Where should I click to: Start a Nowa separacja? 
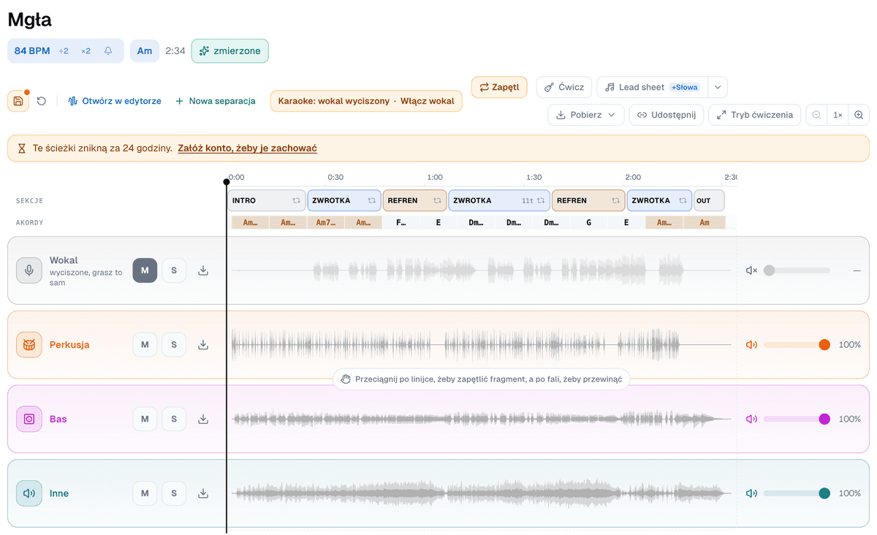point(216,101)
